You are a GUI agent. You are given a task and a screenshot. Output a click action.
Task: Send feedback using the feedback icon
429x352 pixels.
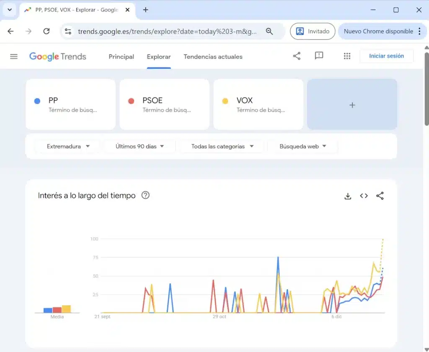point(319,56)
